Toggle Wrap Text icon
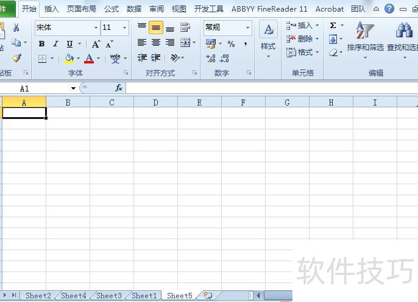The height and width of the screenshot is (302, 418). tap(185, 27)
